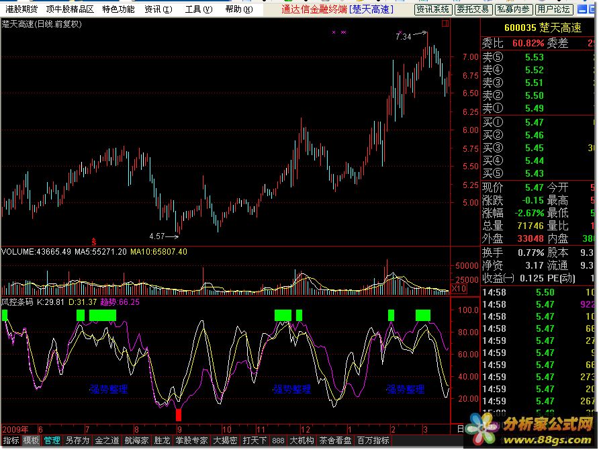Click the red $ marker under the K-line chart
The height and width of the screenshot is (450, 599).
click(x=93, y=241)
